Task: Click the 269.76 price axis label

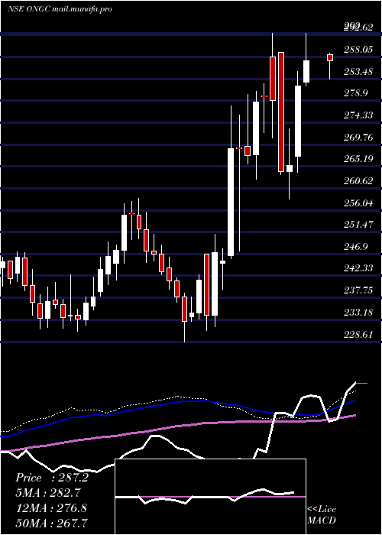Action: tap(358, 137)
